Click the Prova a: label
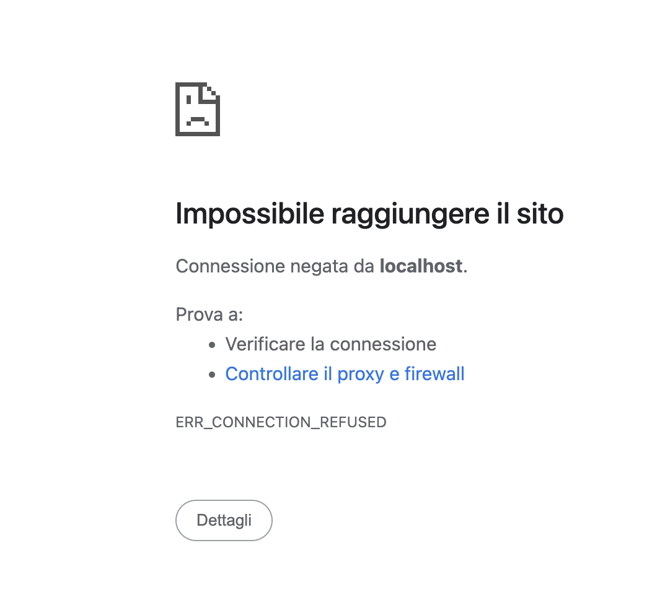Image resolution: width=652 pixels, height=613 pixels. point(209,315)
